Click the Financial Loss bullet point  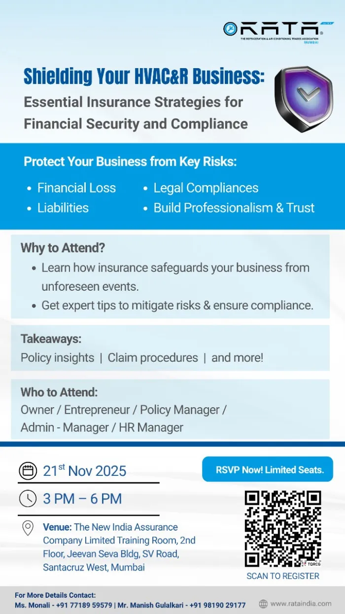point(76,188)
